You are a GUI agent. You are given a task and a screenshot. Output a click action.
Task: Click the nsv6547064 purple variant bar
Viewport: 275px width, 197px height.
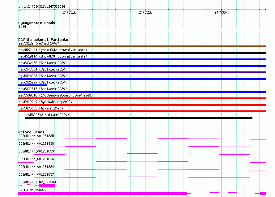pyautogui.click(x=142, y=72)
